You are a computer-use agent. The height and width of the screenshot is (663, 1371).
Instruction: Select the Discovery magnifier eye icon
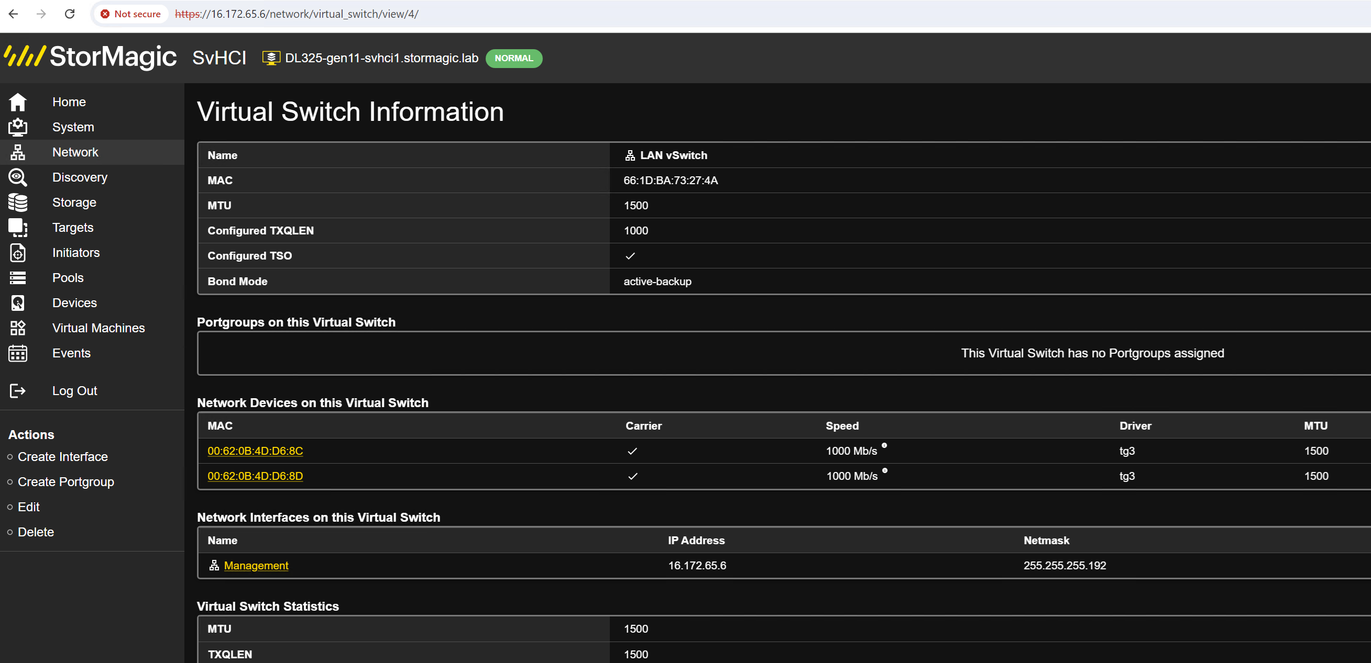18,177
